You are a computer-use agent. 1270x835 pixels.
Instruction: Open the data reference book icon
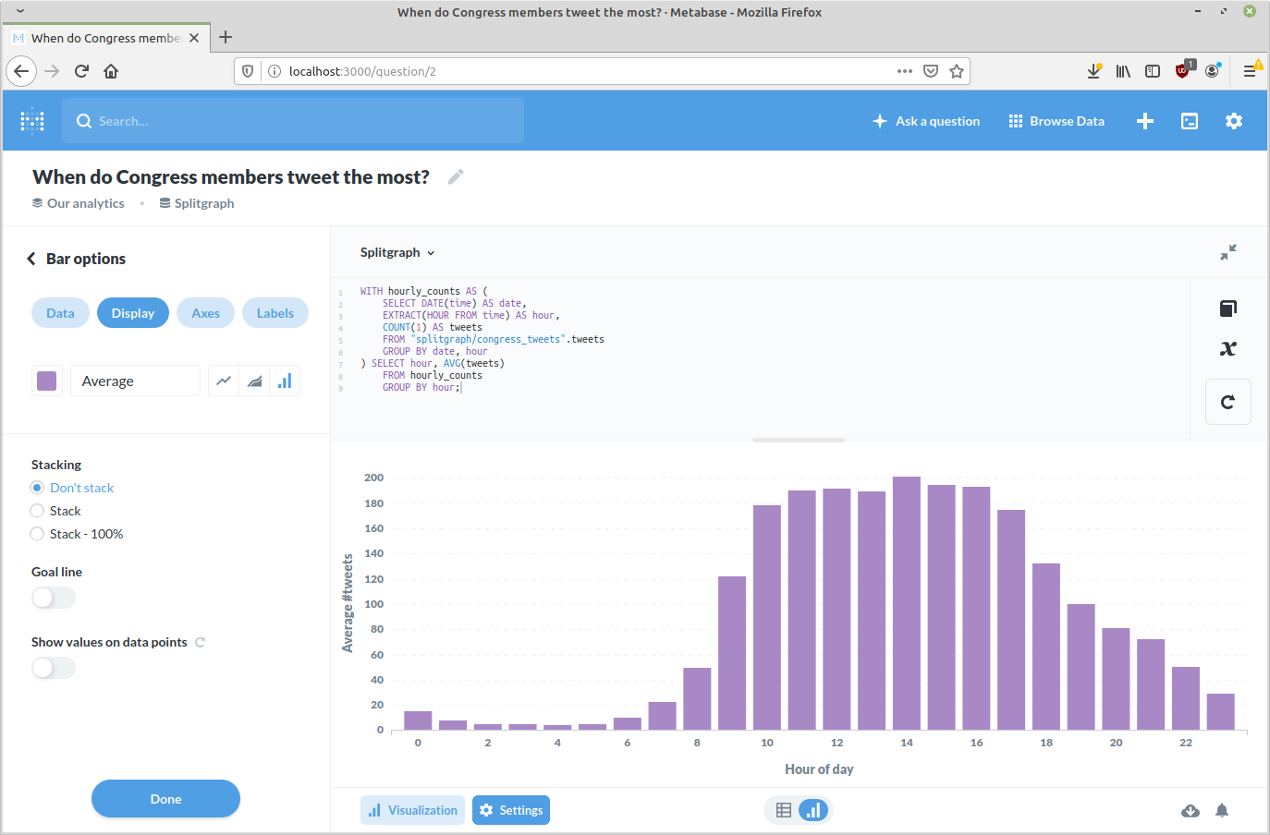coord(1228,309)
